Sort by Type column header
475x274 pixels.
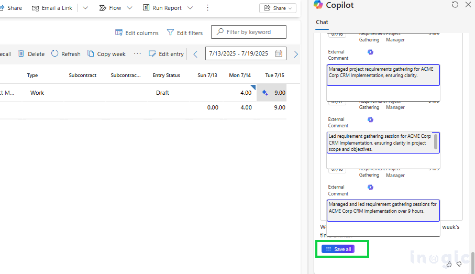32,75
